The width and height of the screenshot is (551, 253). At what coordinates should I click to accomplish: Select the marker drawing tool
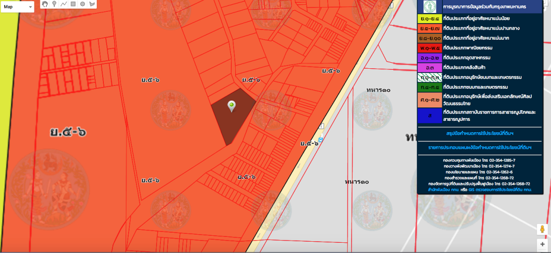(x=54, y=4)
